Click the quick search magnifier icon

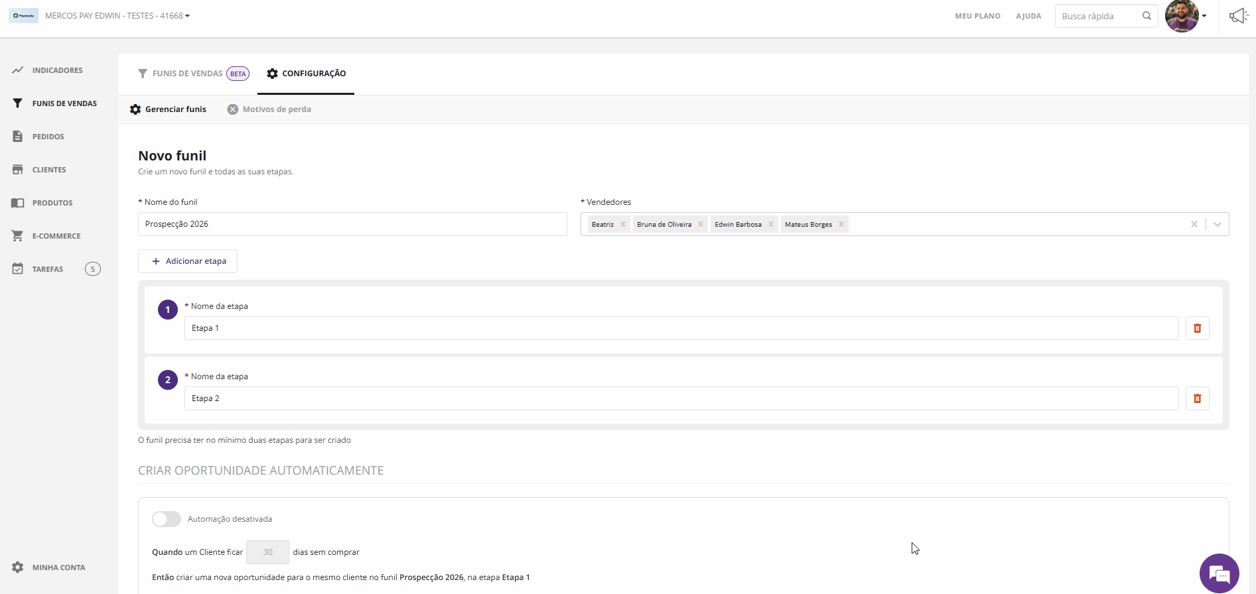tap(1147, 16)
